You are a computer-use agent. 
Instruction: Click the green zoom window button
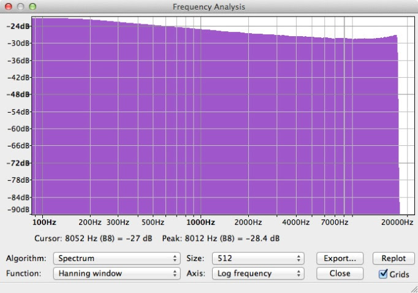click(x=32, y=7)
